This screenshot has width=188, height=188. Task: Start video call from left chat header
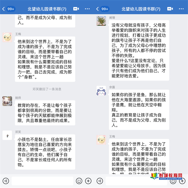coord(76,9)
